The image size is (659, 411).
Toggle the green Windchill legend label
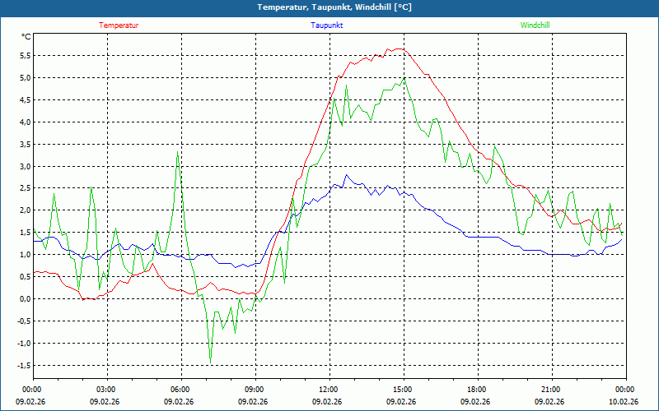pos(535,25)
